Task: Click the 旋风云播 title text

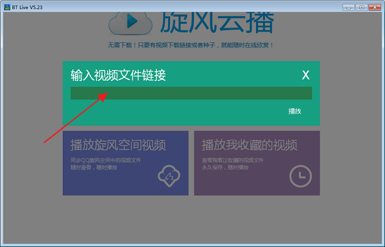Action: tap(218, 22)
